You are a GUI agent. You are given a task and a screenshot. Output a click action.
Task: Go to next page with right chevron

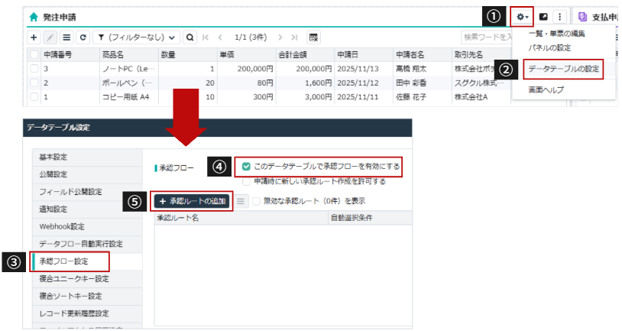(280, 37)
